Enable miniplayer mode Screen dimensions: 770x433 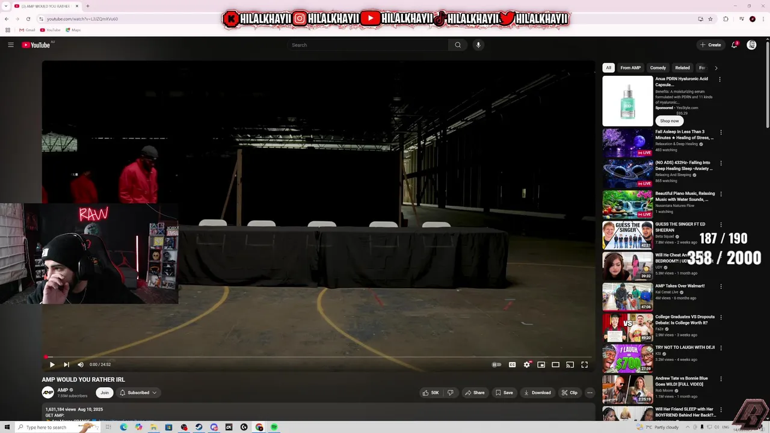click(541, 364)
